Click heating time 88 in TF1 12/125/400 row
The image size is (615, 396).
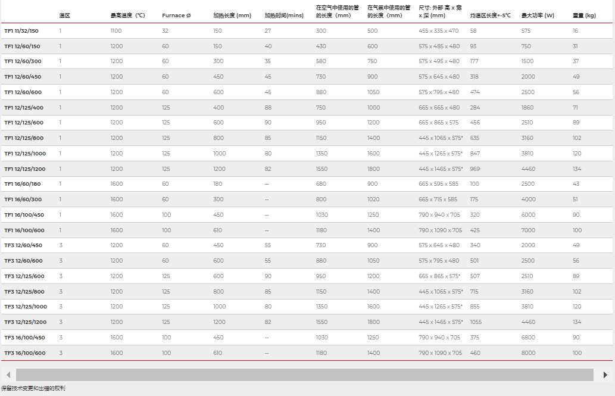(268, 108)
